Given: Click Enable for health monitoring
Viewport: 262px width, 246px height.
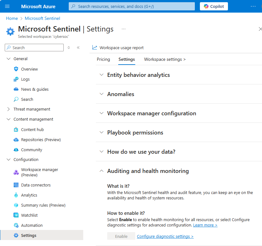Looking at the screenshot, I should tap(121, 236).
